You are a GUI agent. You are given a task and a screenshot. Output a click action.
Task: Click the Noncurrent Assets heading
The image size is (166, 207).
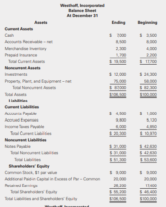[22, 68]
